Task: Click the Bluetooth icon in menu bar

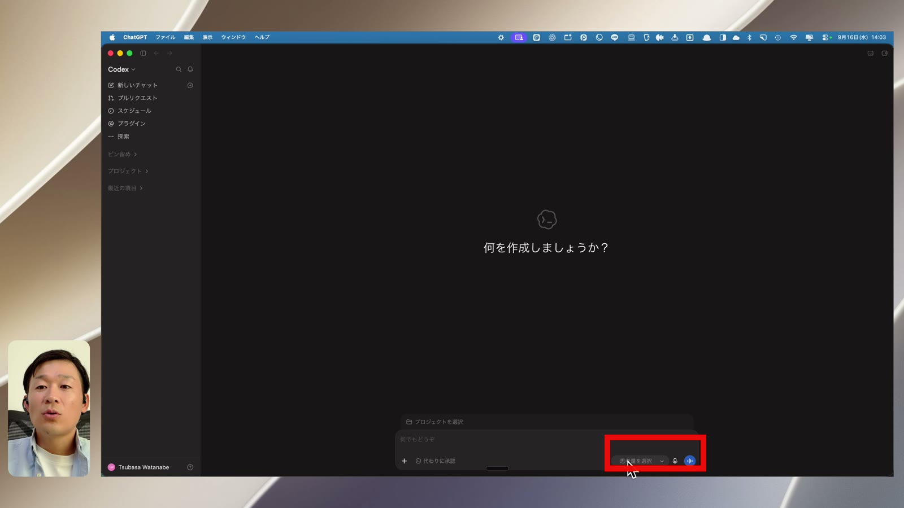Action: [749, 37]
